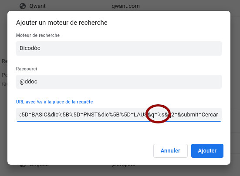Click the red-circled &q=%s& part of URL

[158, 114]
